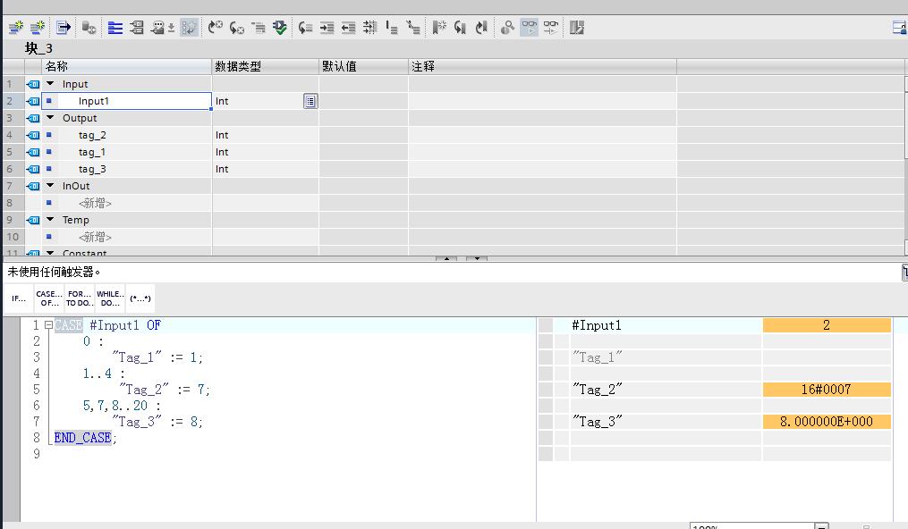This screenshot has height=529, width=908.
Task: Click the 未使用任何触发器 trigger status text
Action: click(x=54, y=272)
